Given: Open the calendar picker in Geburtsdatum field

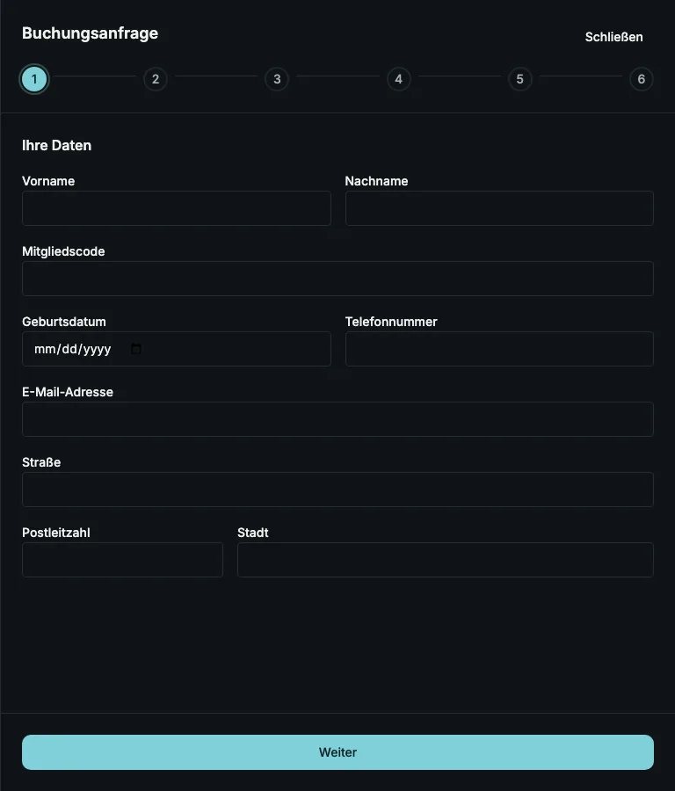Looking at the screenshot, I should point(135,349).
